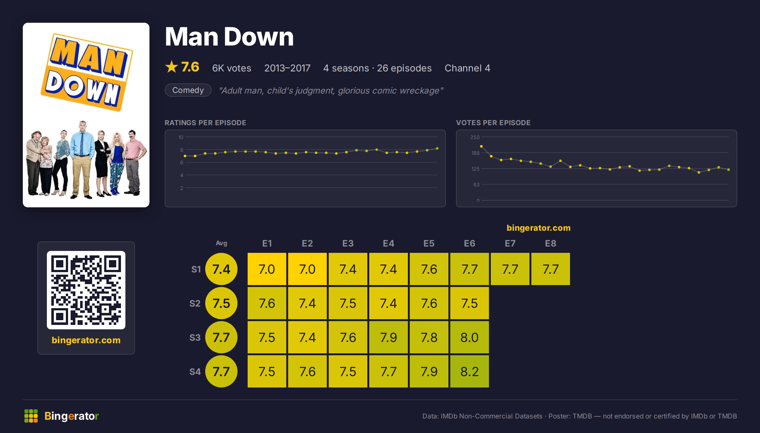The image size is (760, 433).
Task: Click the Bingerator grid logo icon
Action: [x=31, y=416]
